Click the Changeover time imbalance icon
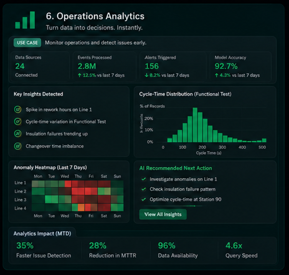Screen dimensions: 289x275 pyautogui.click(x=18, y=146)
